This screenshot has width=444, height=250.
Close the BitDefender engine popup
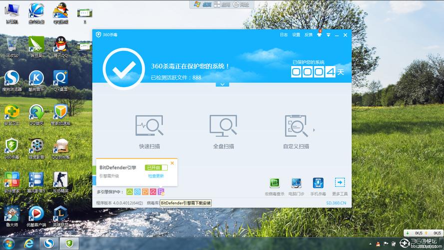pyautogui.click(x=172, y=163)
